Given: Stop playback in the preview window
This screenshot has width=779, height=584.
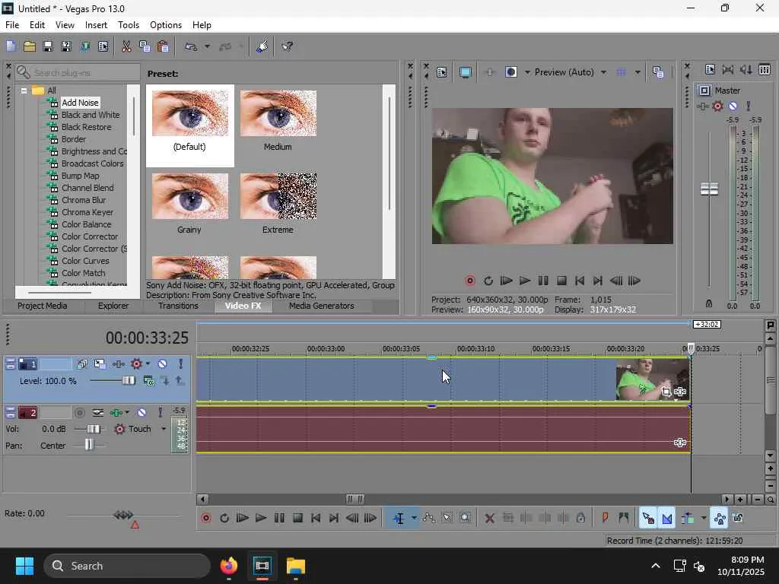Looking at the screenshot, I should (561, 281).
